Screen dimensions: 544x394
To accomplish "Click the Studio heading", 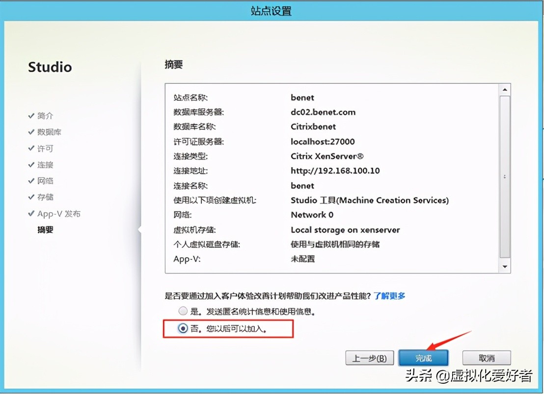I will [50, 67].
